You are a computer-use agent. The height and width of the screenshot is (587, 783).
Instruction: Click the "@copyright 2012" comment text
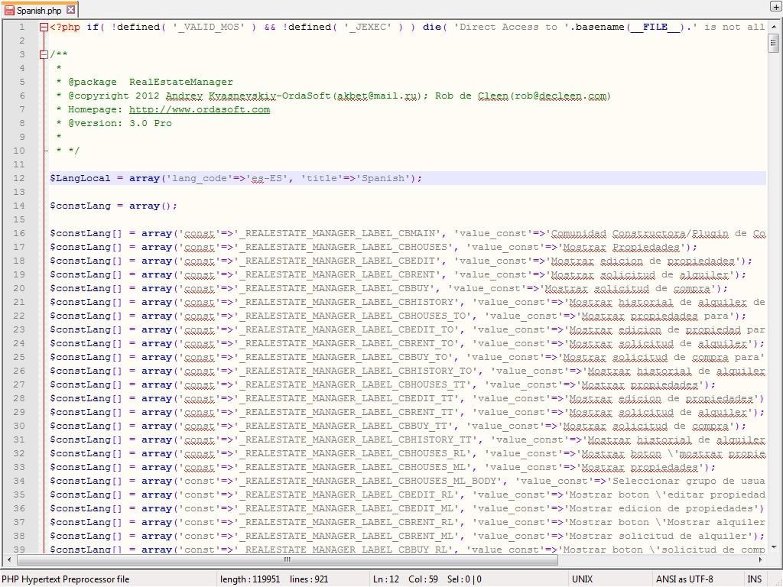(114, 96)
